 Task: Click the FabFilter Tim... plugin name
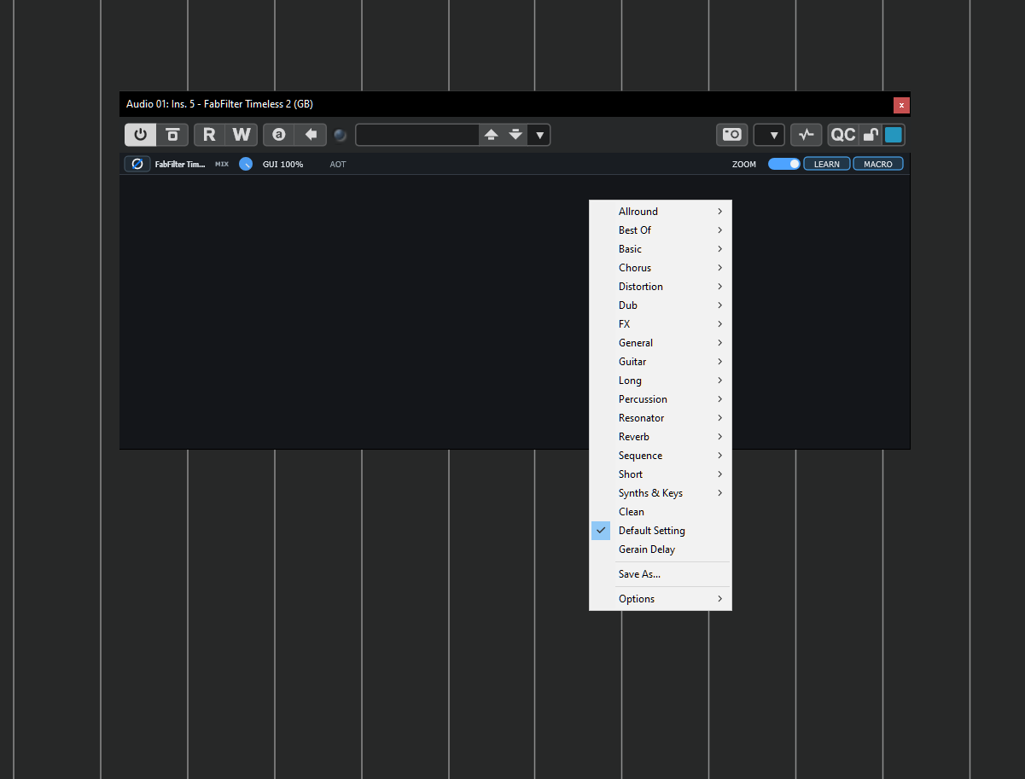180,164
